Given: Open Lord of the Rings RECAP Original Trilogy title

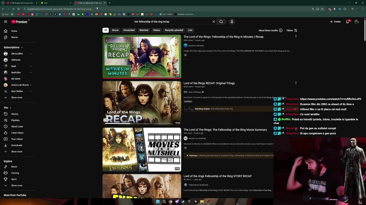Looking at the screenshot, I should coord(209,83).
